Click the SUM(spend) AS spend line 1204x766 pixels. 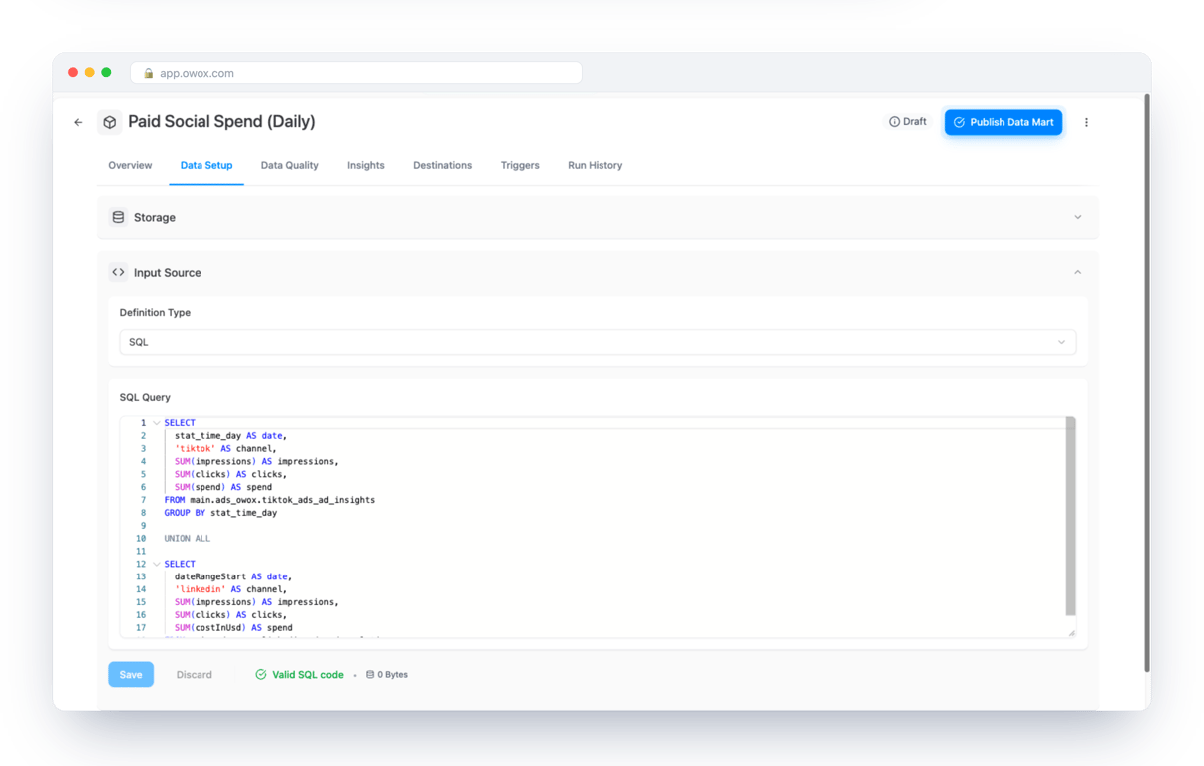(223, 487)
